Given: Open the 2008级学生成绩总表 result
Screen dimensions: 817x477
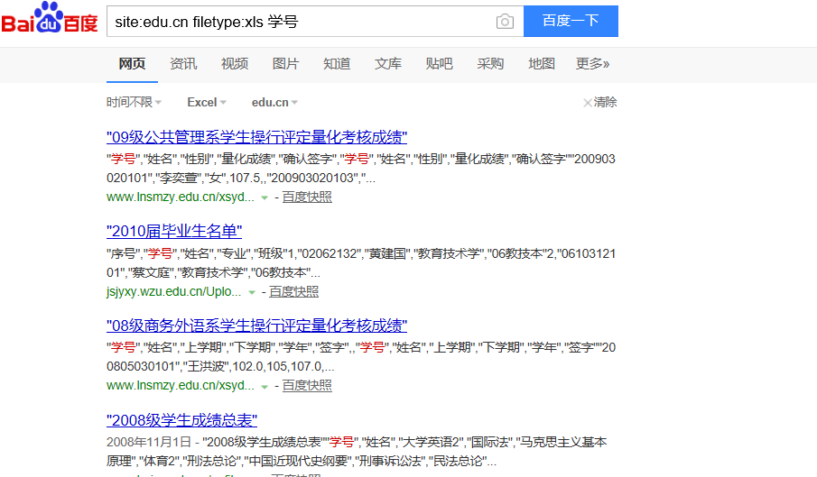Looking at the screenshot, I should click(181, 420).
